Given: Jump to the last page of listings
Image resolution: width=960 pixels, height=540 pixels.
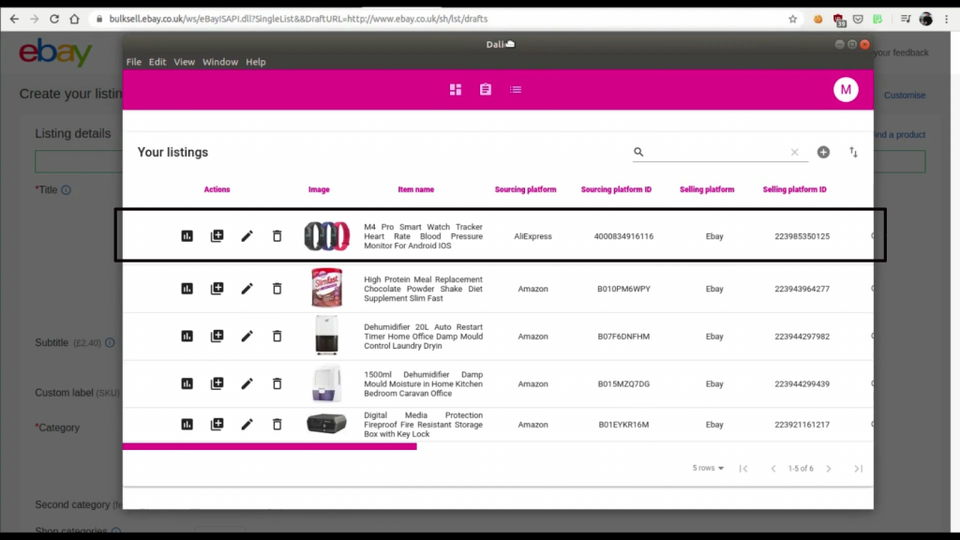Looking at the screenshot, I should coord(859,469).
